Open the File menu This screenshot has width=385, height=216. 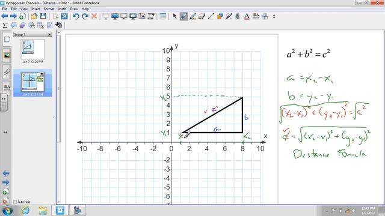coord(4,9)
